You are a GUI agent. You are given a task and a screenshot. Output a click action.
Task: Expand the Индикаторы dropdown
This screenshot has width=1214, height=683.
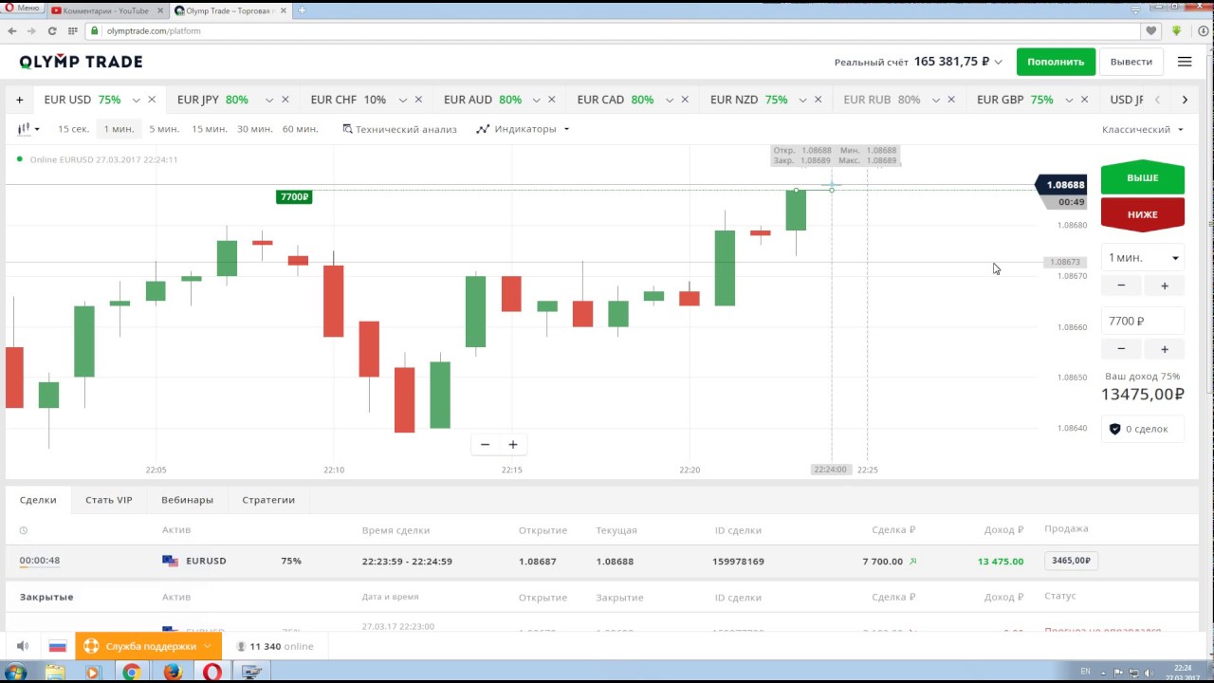(x=523, y=129)
